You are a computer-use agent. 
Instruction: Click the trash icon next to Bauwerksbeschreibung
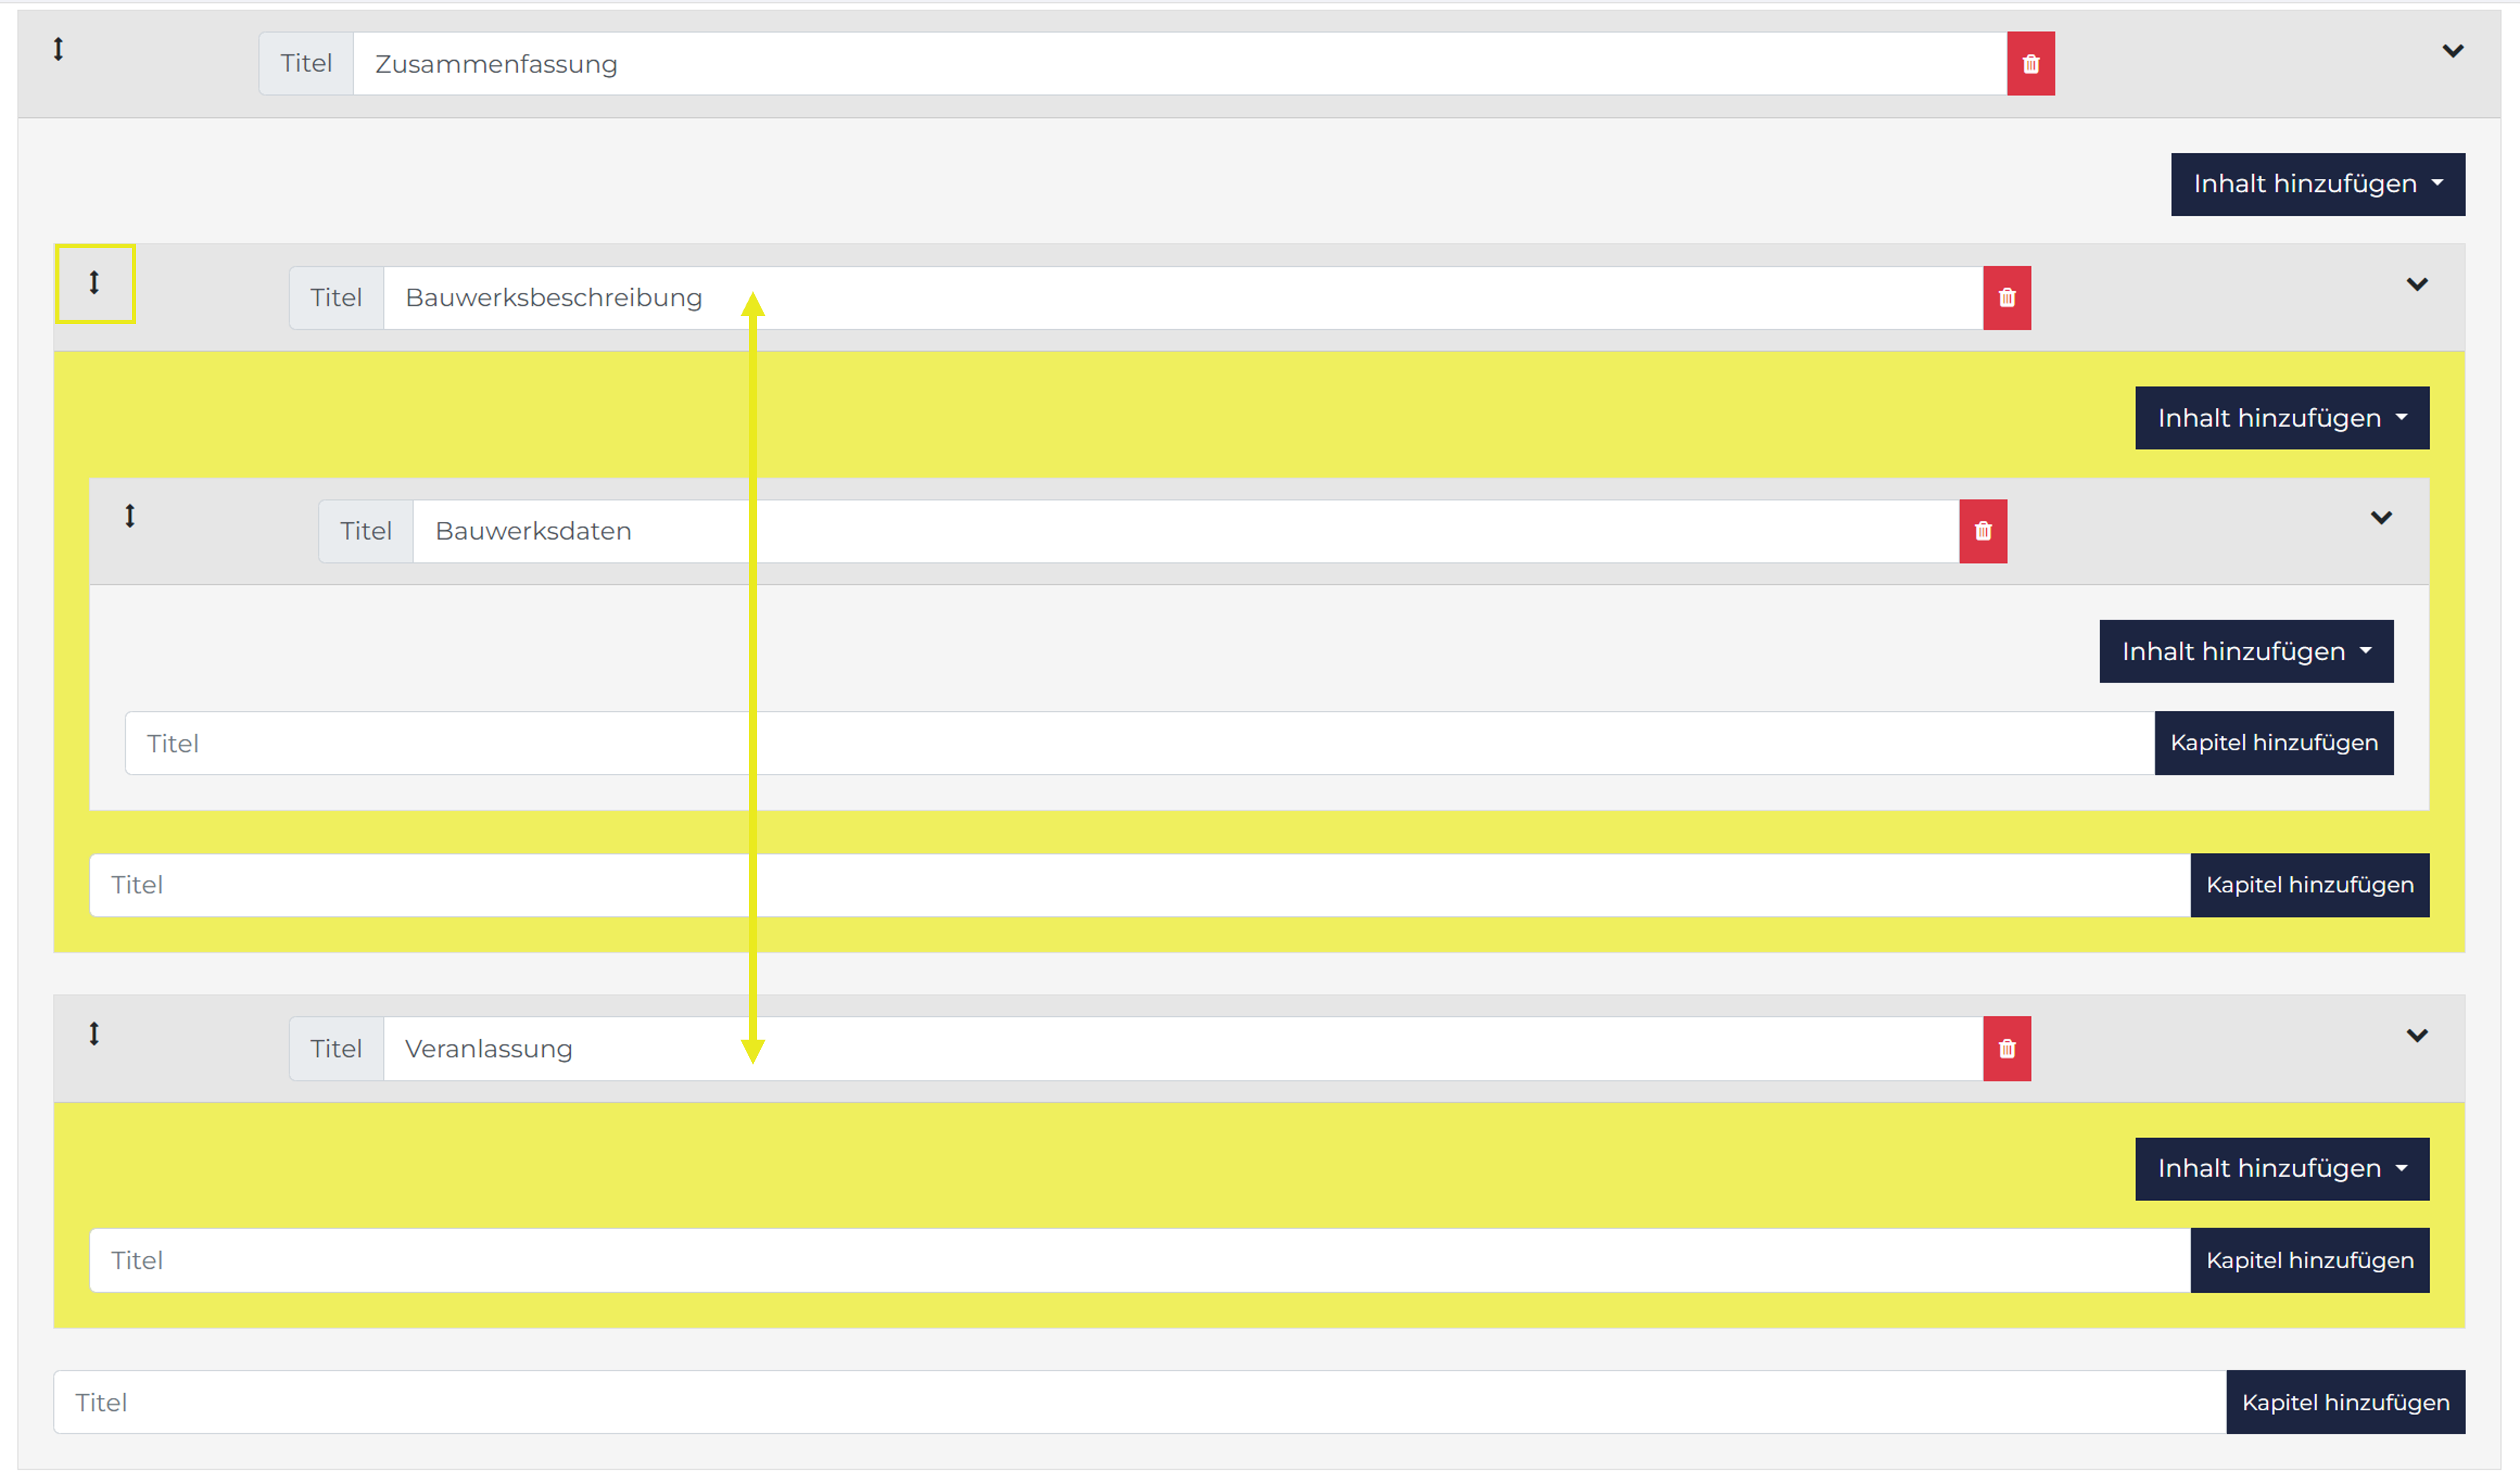(x=2006, y=298)
